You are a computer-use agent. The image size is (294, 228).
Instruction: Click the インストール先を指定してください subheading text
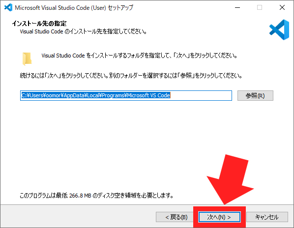(x=83, y=31)
